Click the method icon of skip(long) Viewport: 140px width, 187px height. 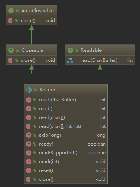click(x=29, y=135)
